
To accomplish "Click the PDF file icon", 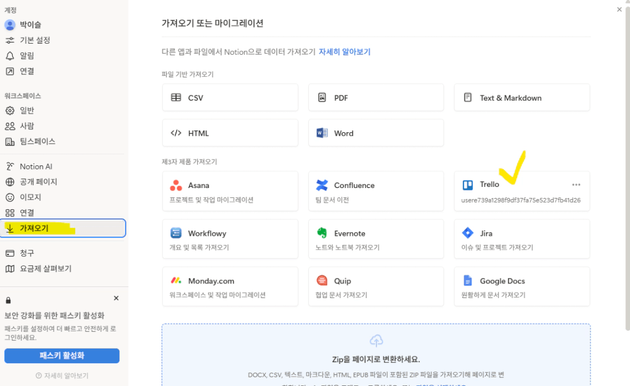I will [322, 97].
